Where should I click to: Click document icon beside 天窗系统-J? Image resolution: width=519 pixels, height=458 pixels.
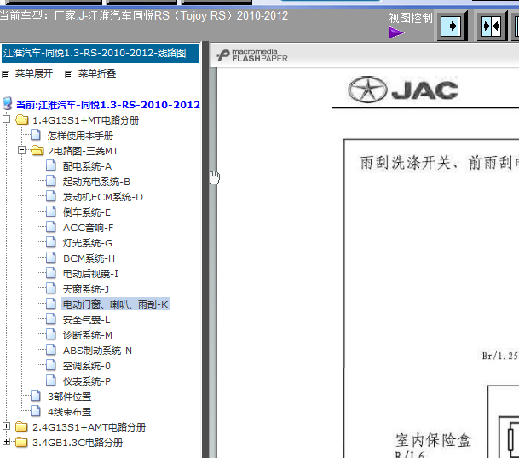pos(50,289)
